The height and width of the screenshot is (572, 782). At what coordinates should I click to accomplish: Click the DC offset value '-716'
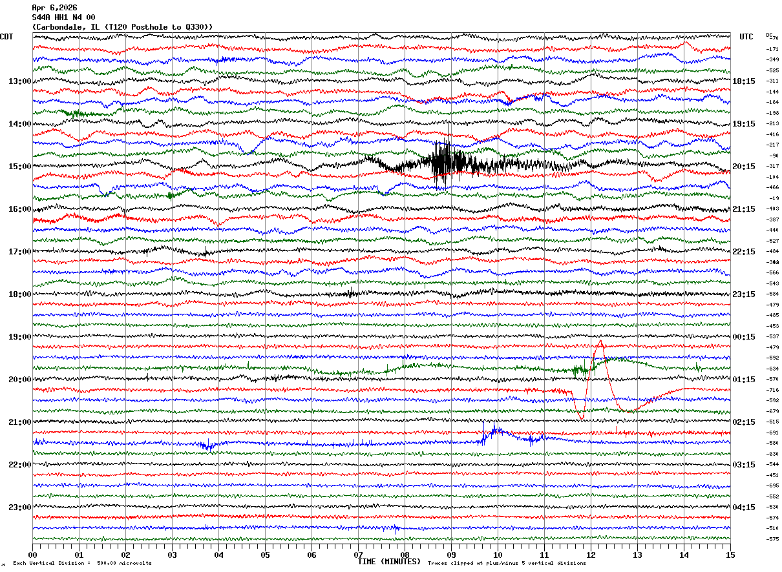tap(772, 390)
